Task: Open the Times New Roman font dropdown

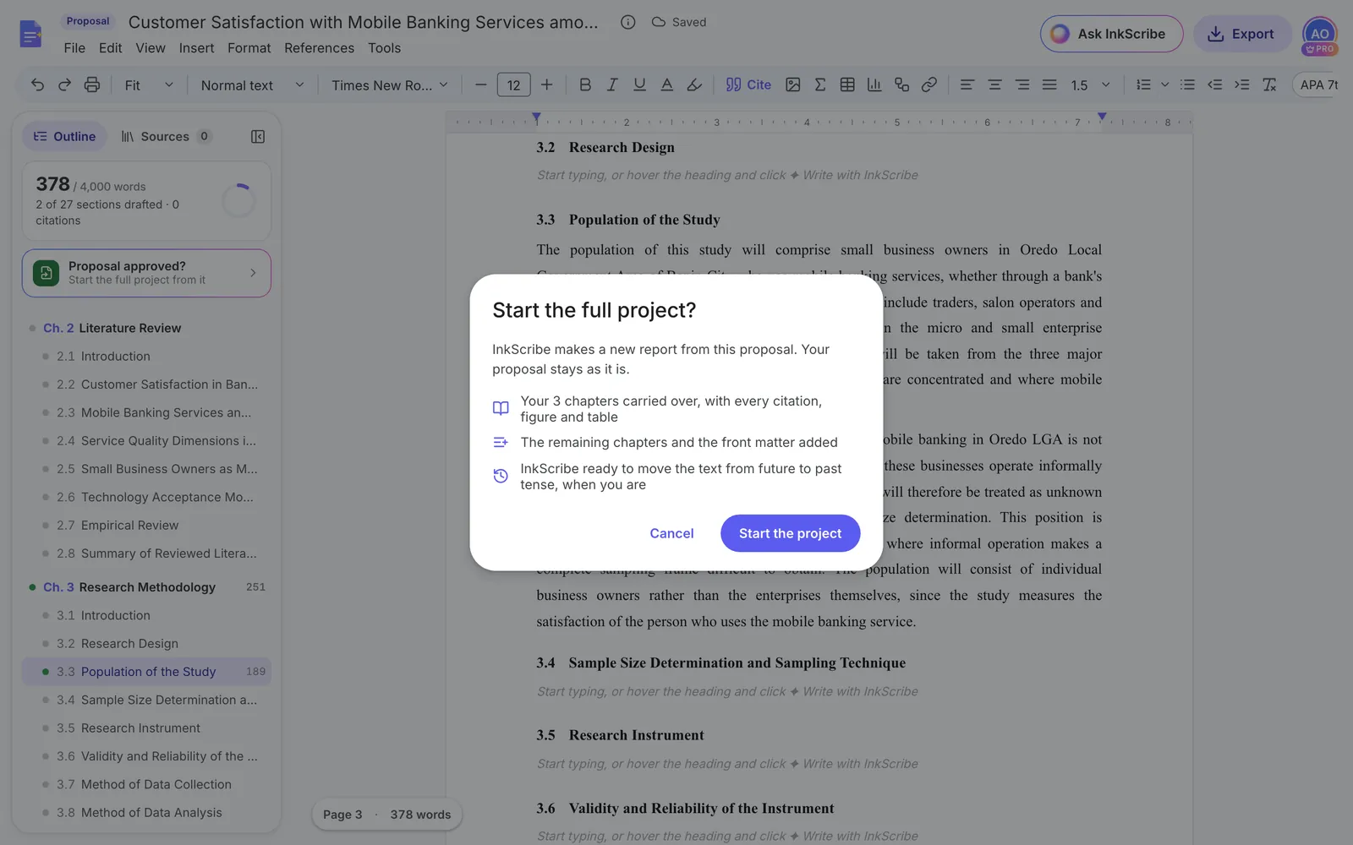Action: pos(390,84)
